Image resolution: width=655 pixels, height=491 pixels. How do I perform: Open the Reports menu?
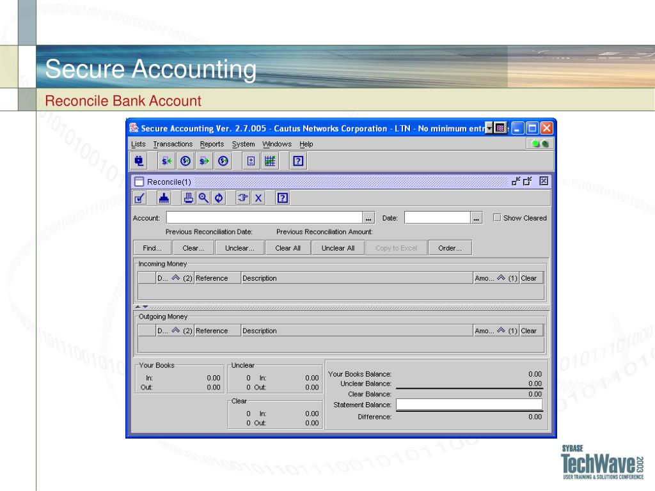point(212,144)
